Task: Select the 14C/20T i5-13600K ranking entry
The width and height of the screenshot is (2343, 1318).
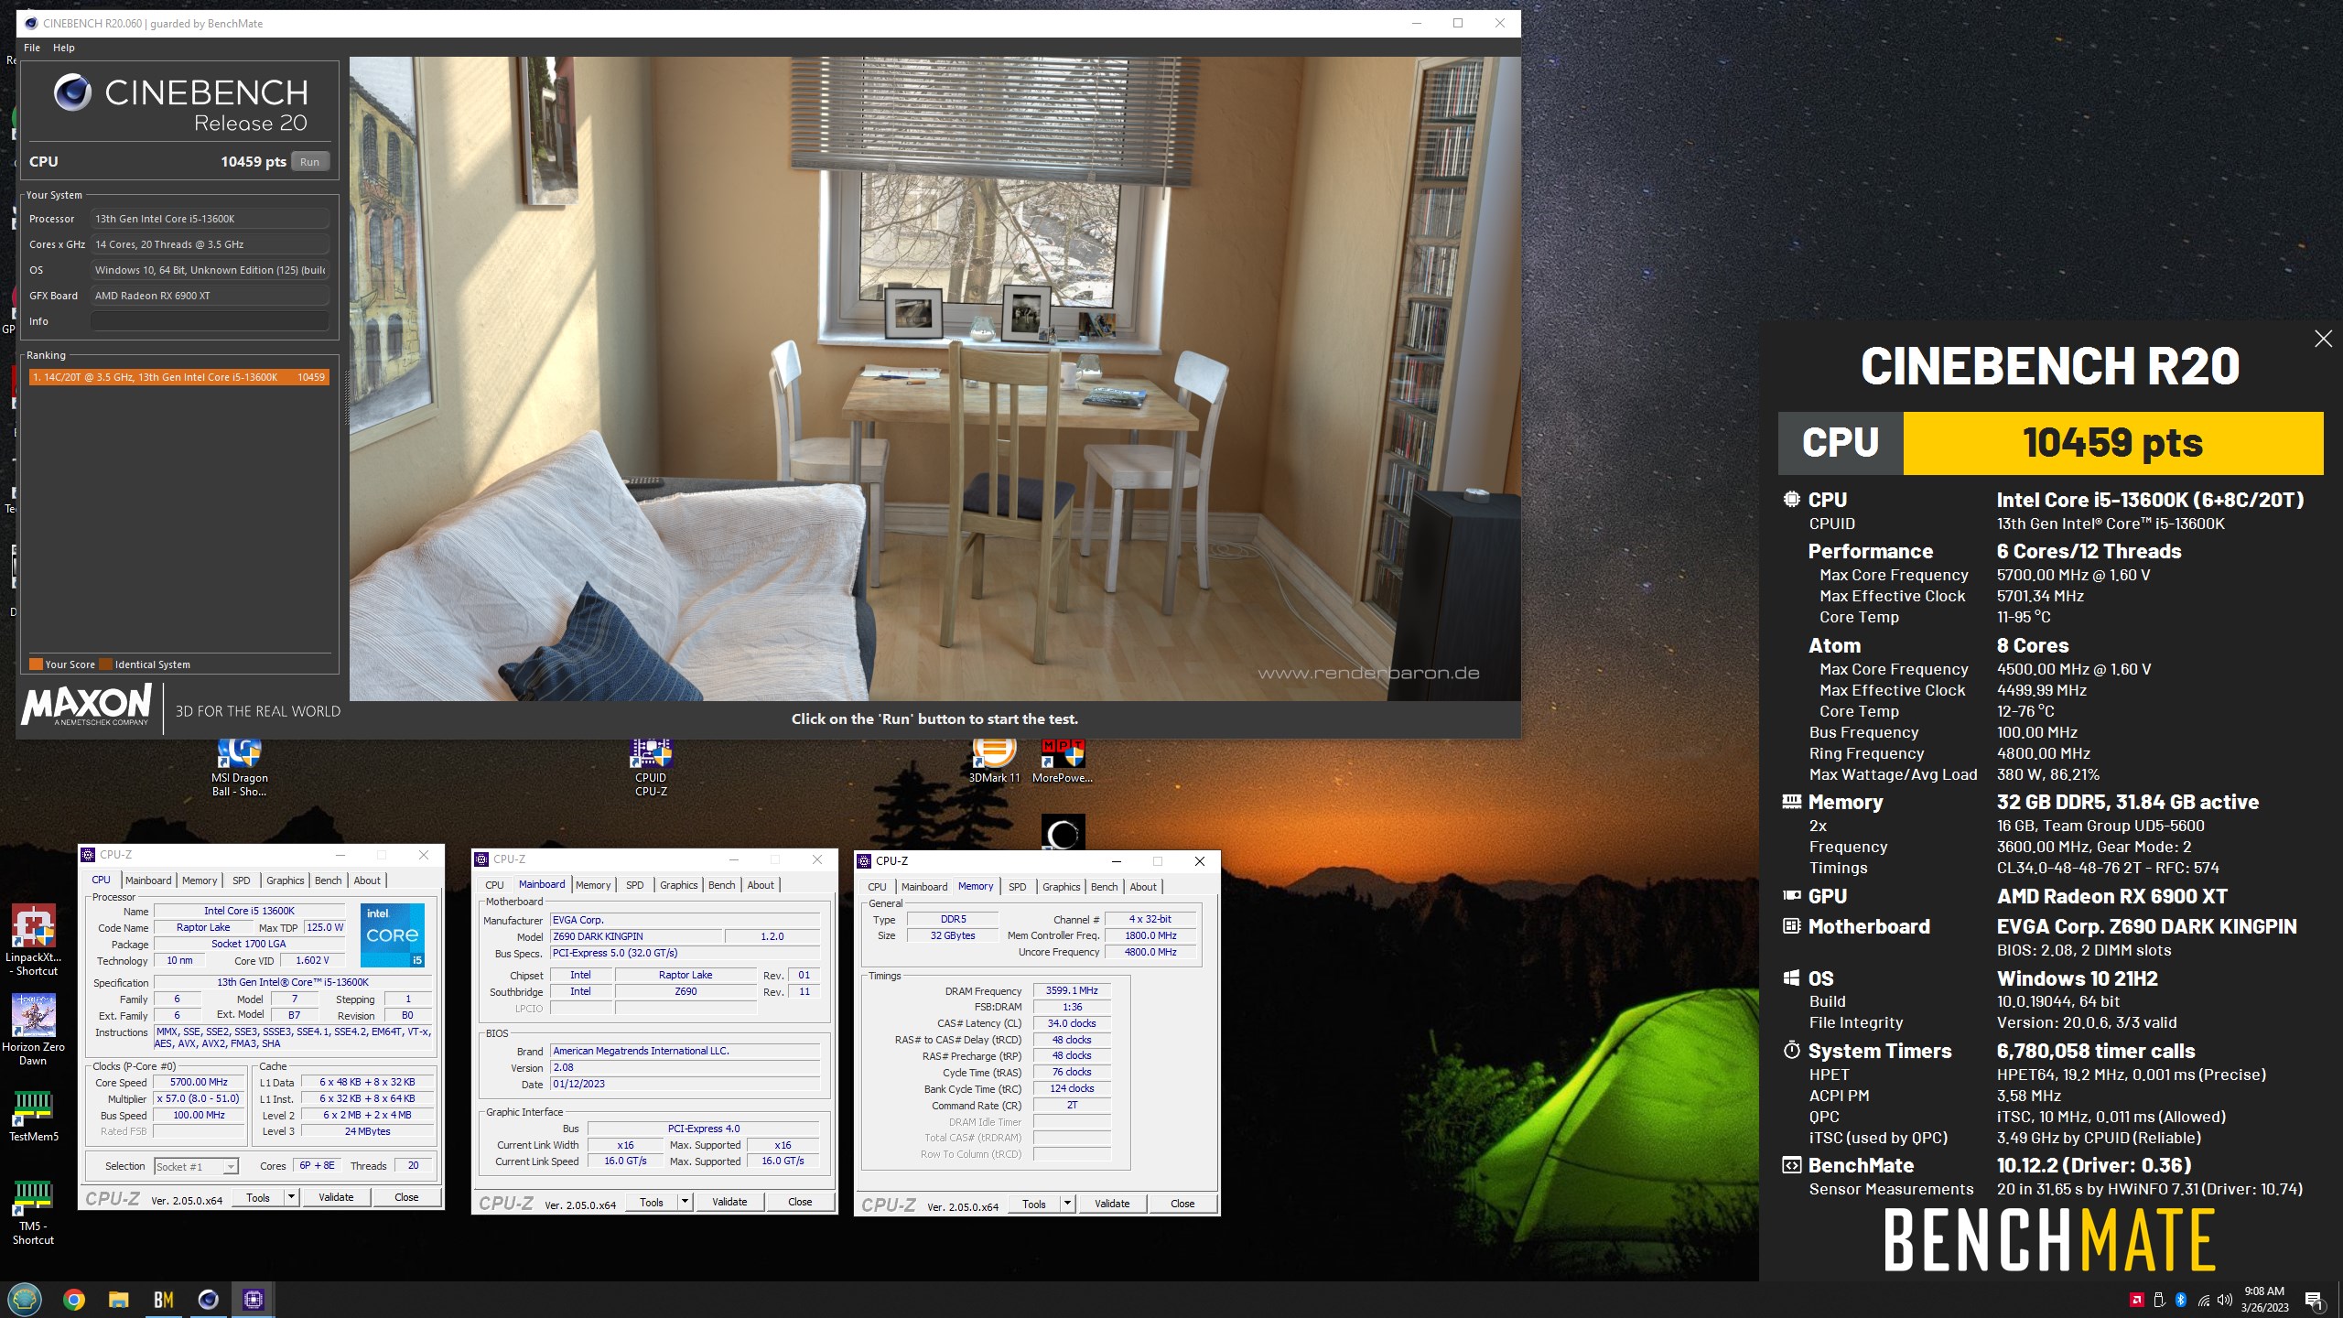Action: [x=178, y=377]
